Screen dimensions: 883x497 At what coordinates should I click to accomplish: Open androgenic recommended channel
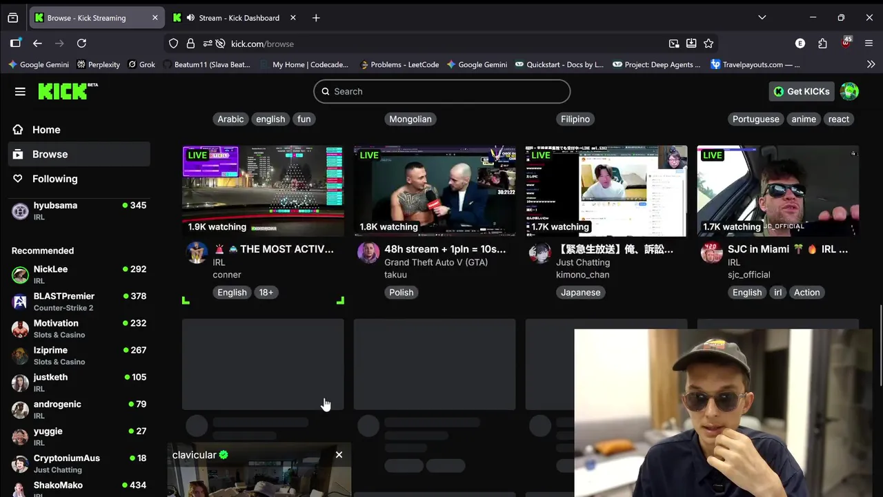79,409
